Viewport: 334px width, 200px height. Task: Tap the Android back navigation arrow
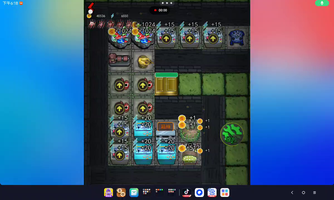pyautogui.click(x=292, y=192)
